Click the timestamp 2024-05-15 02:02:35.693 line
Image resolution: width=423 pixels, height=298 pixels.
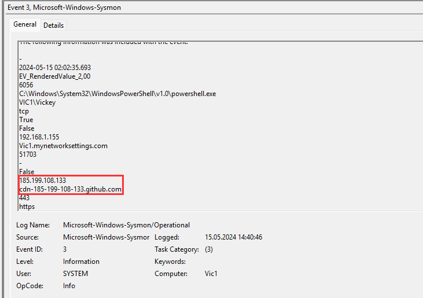(x=54, y=68)
